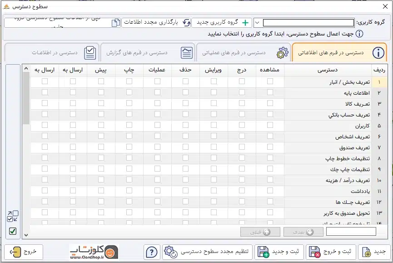The height and width of the screenshot is (263, 393).
Task: Switch to the دسترسی در فرم های عملیاتی tab
Action: pyautogui.click(x=244, y=52)
